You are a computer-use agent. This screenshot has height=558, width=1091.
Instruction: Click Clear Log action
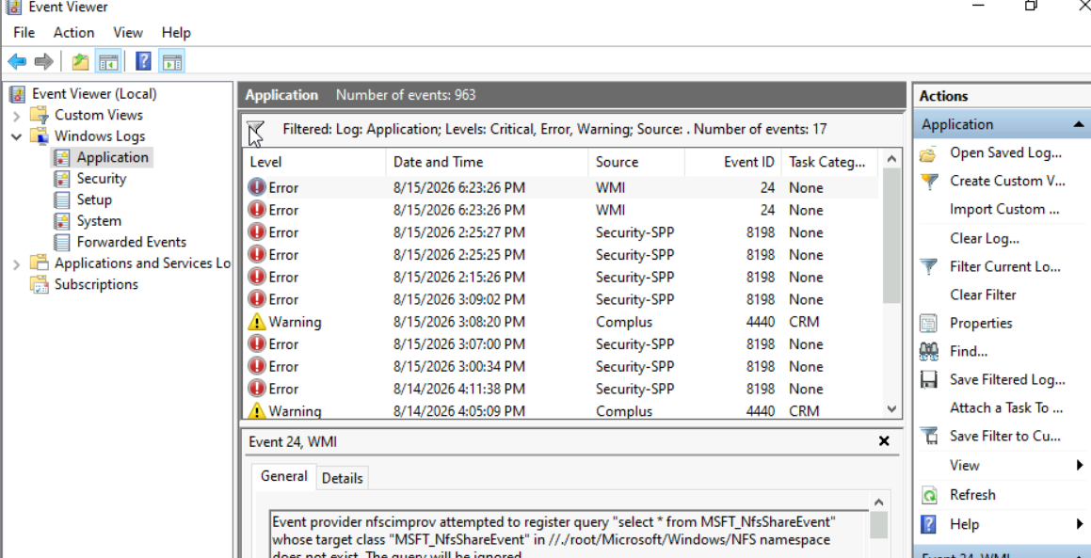(985, 239)
